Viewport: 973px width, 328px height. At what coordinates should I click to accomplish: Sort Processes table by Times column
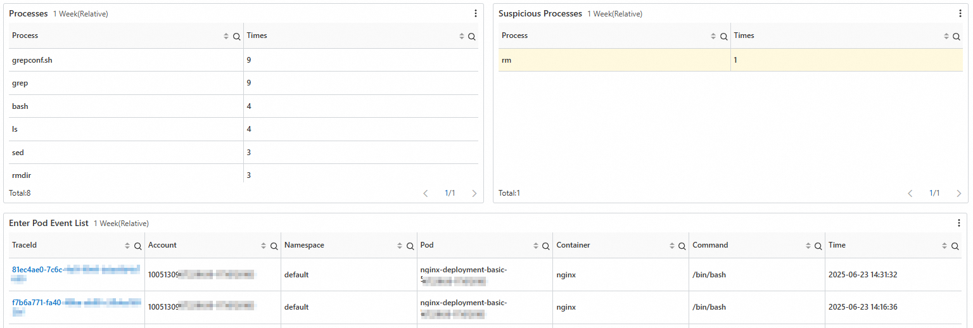tap(462, 37)
